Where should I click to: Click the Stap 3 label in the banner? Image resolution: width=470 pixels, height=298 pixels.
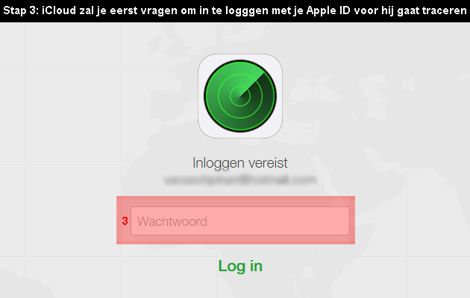pos(21,10)
